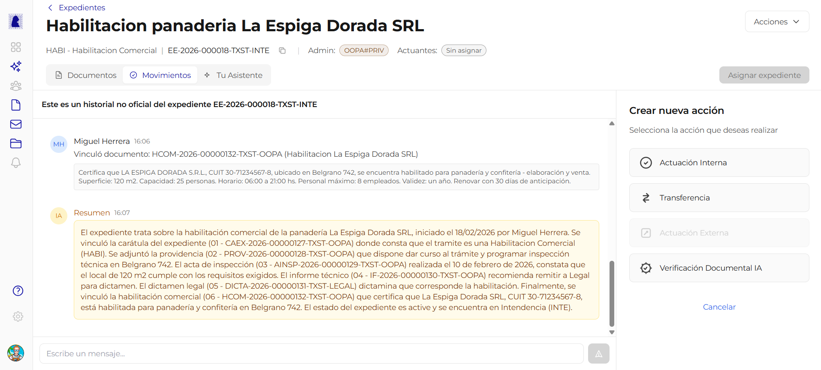Switch to the Documentos tab
Viewport: 821px width, 370px height.
(86, 75)
